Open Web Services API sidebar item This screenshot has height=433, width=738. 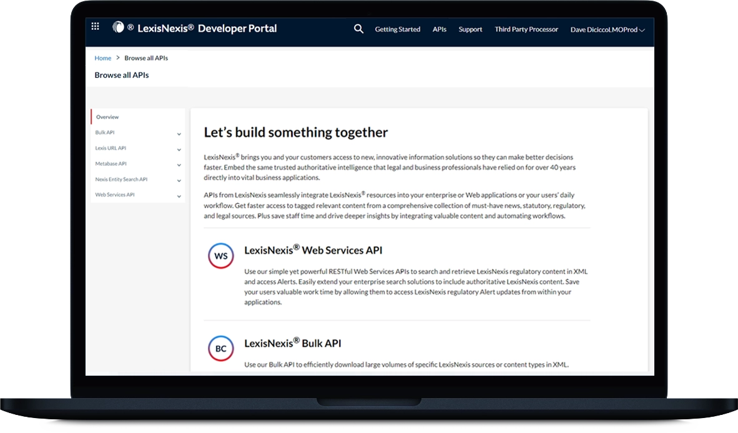pos(115,194)
